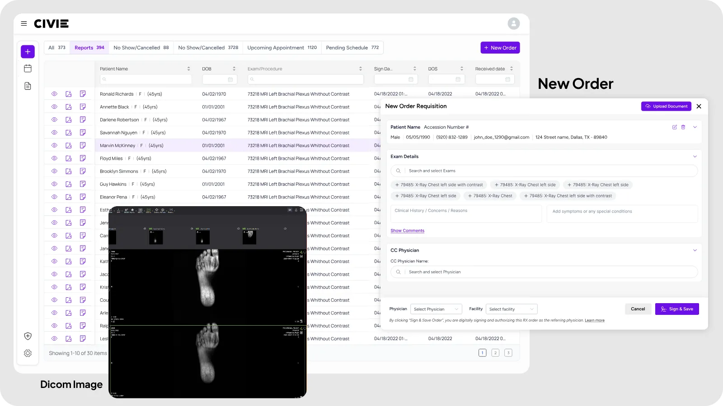Open settings gear in left sidebar
This screenshot has height=406, width=723.
click(28, 353)
